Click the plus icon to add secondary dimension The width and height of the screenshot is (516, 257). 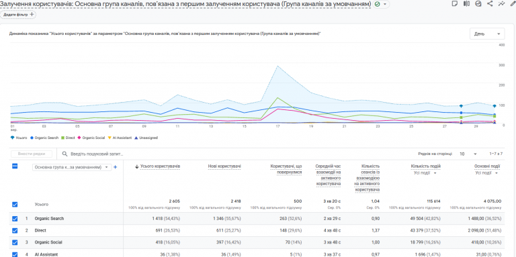115,167
